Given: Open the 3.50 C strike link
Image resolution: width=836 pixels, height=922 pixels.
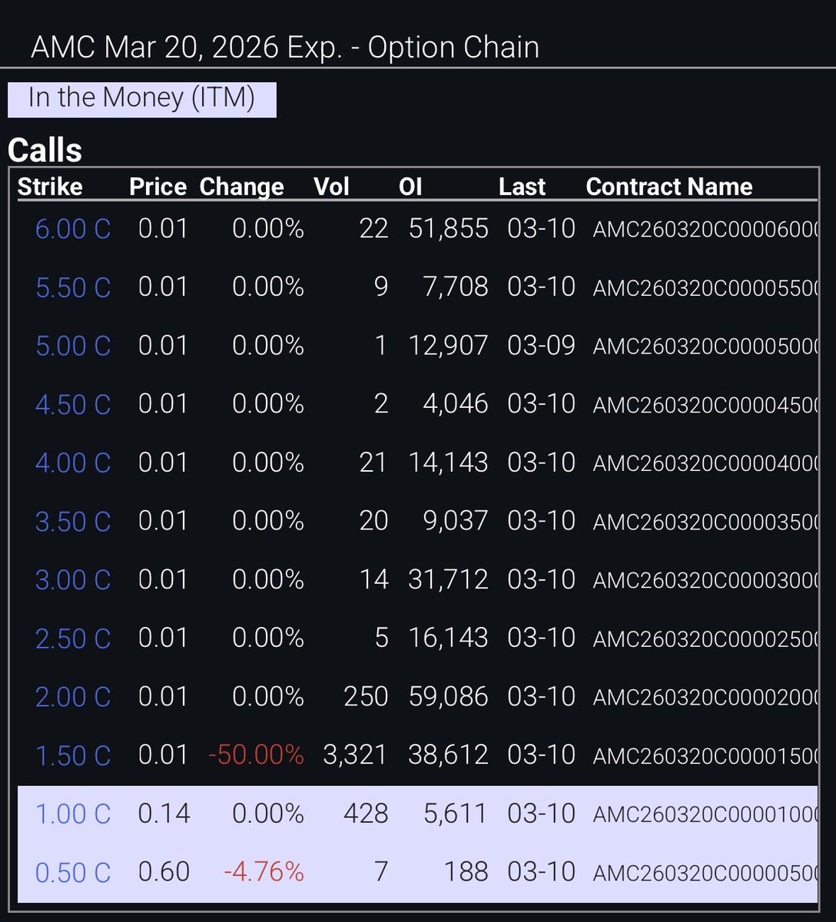Looking at the screenshot, I should click(73, 522).
